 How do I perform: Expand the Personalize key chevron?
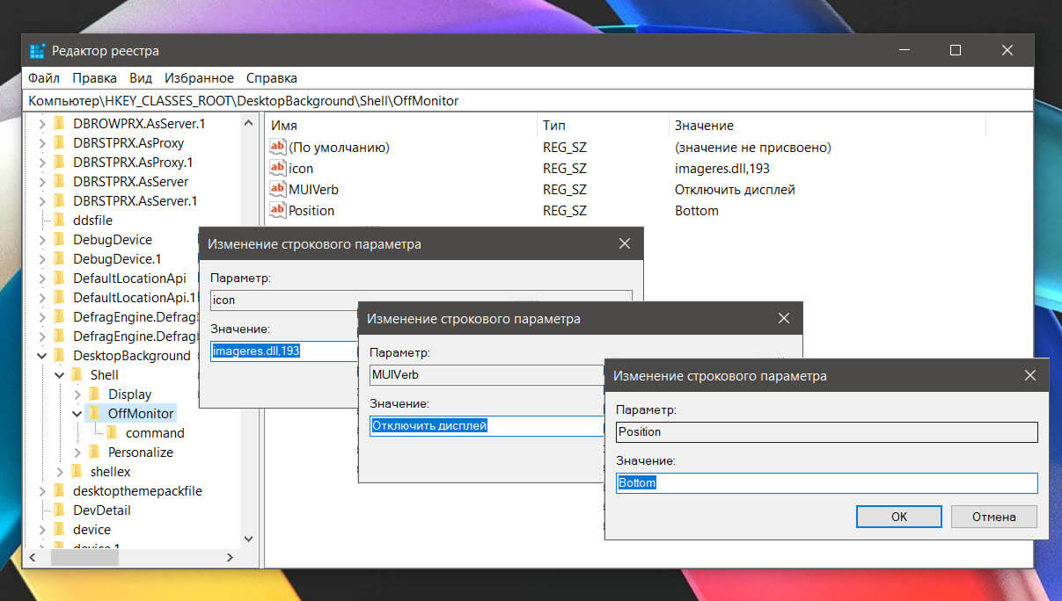click(77, 453)
